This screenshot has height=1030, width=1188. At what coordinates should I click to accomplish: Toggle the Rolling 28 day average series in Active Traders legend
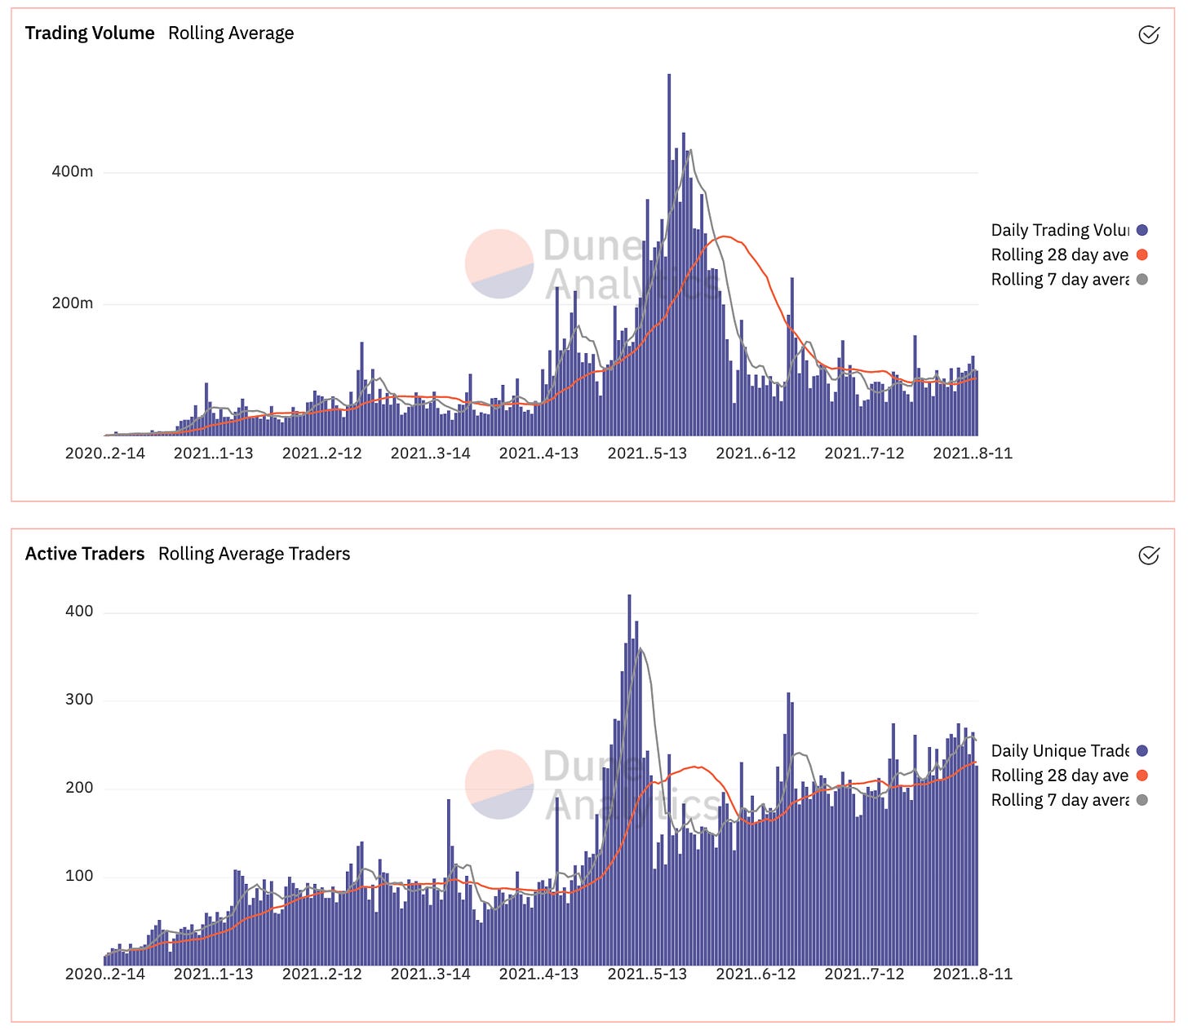(1059, 776)
